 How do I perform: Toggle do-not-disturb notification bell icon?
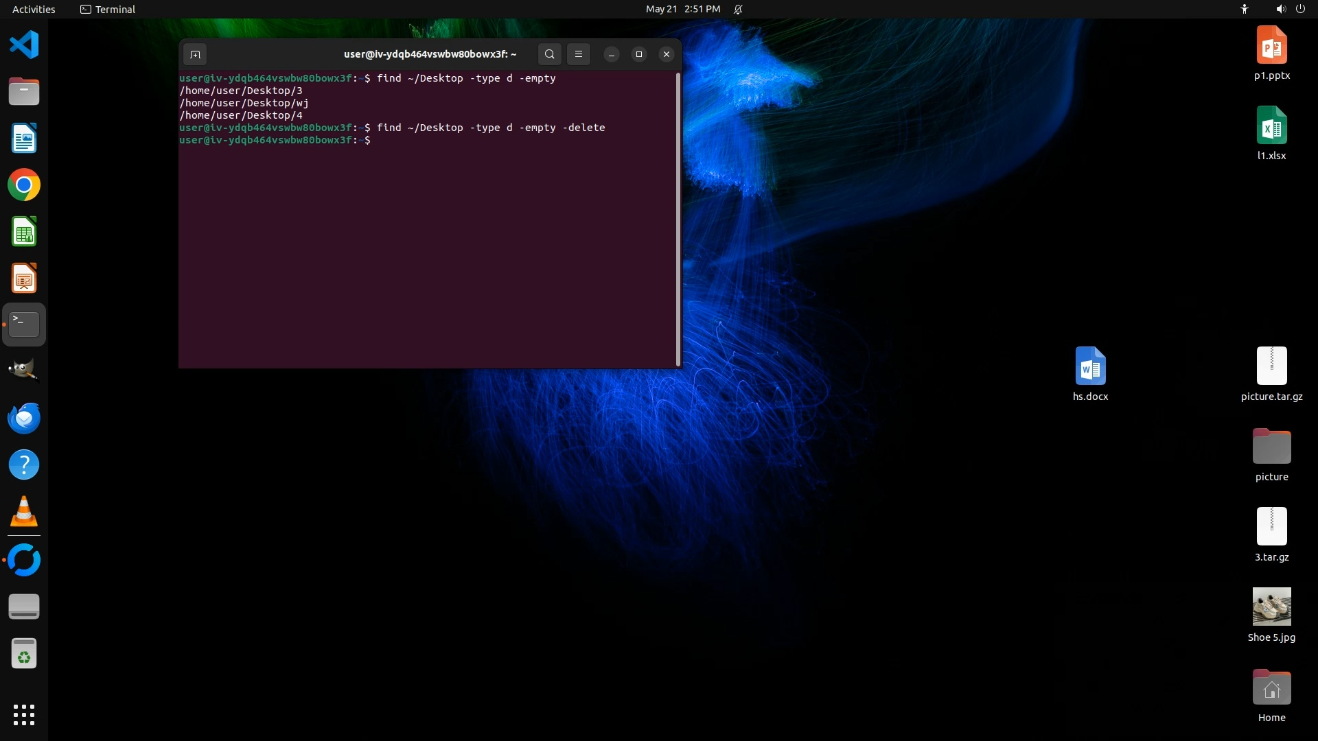click(x=738, y=9)
